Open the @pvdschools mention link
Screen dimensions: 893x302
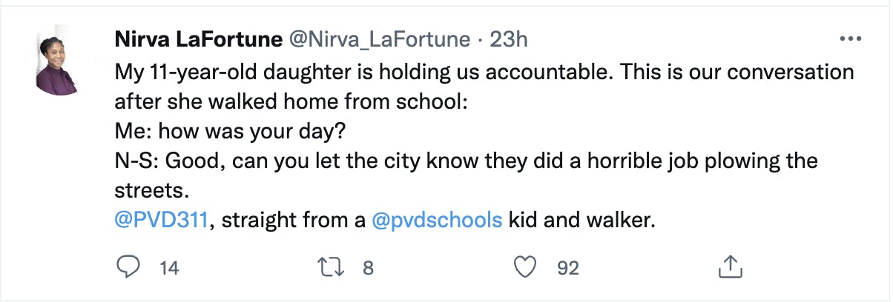pos(436,221)
